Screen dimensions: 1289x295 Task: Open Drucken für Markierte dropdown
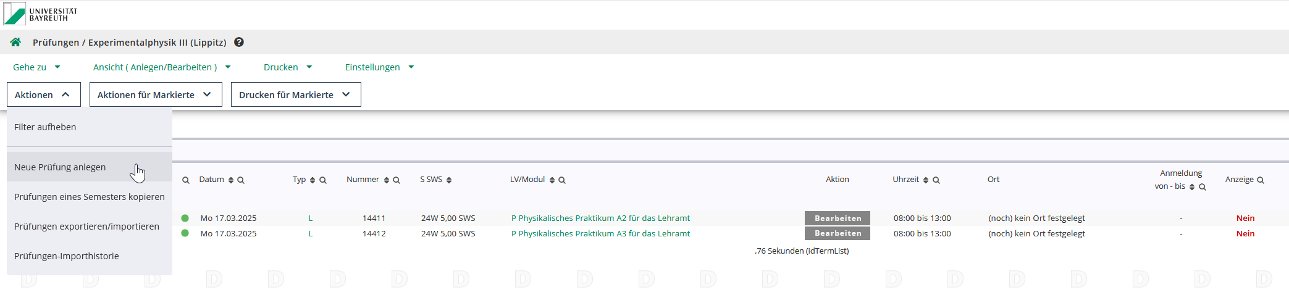click(295, 94)
